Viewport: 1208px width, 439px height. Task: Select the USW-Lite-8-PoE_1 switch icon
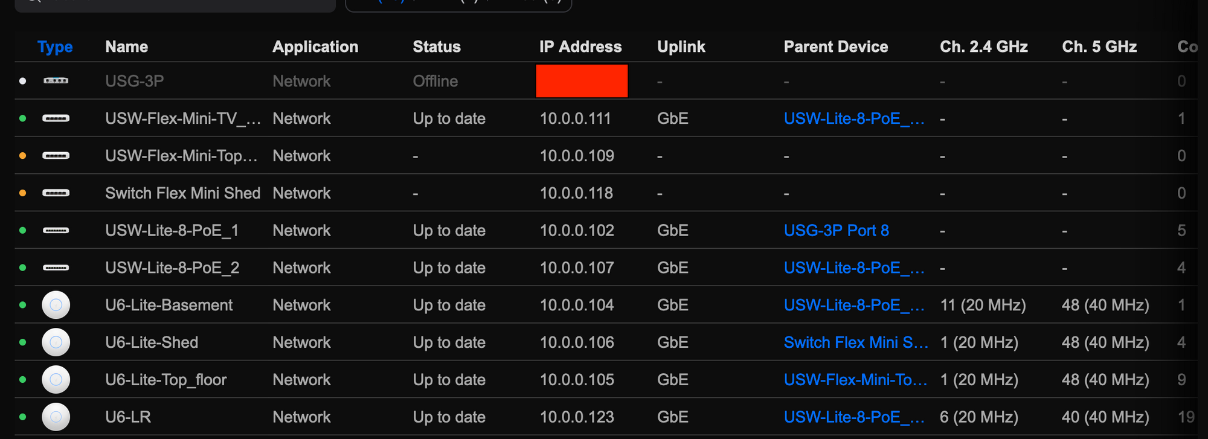pyautogui.click(x=56, y=231)
